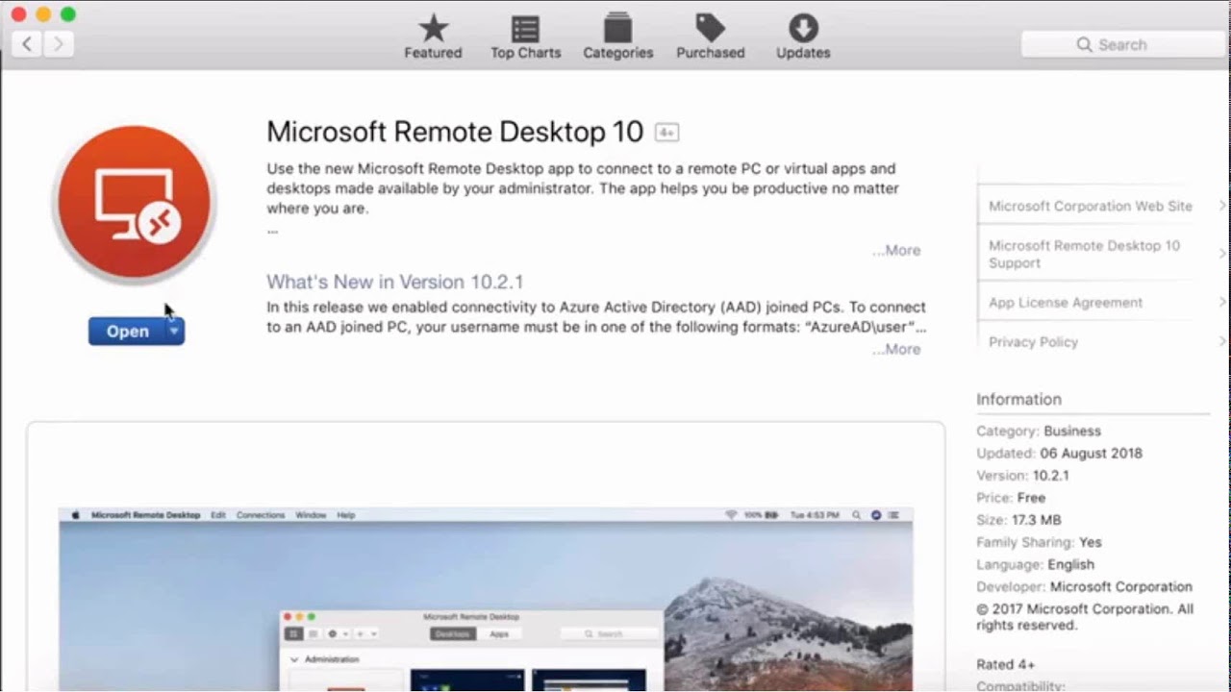Click the 4+ age rating badge
This screenshot has width=1231, height=692.
667,133
